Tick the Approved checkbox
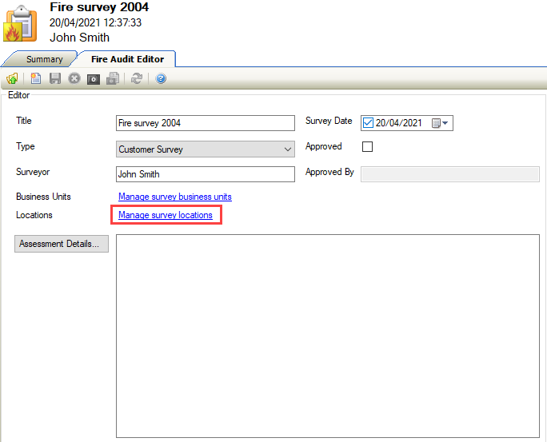547x442 pixels. pos(368,147)
